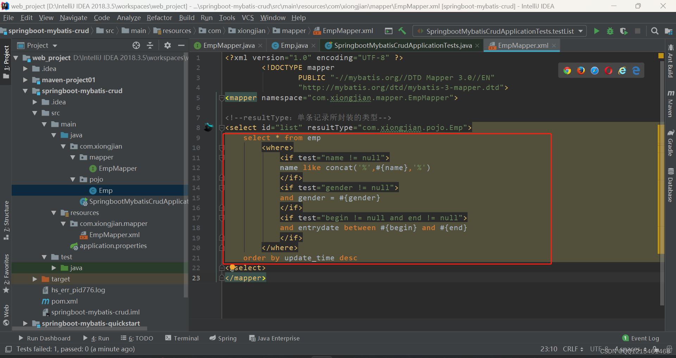Open the Maven tool window

pos(671,103)
